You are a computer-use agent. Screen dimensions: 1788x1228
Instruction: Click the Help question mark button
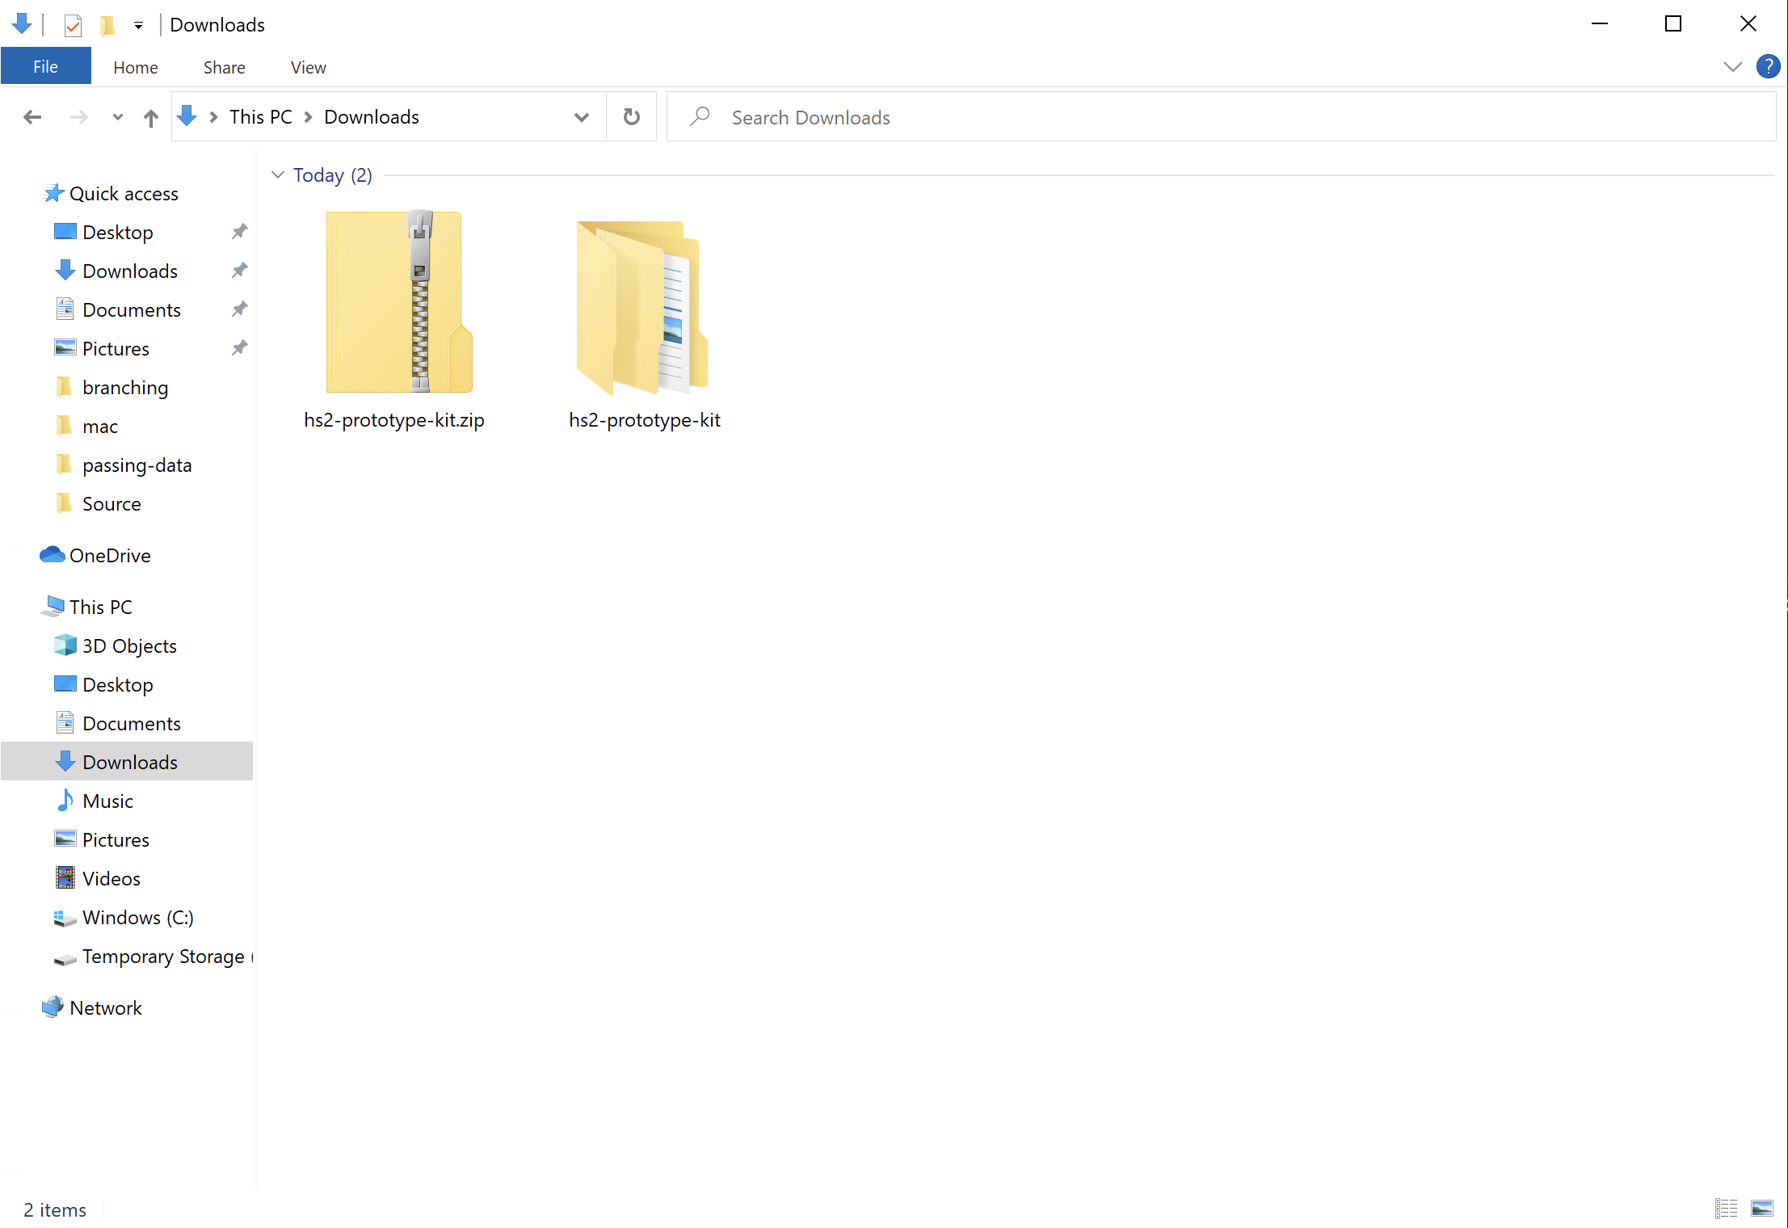1768,66
